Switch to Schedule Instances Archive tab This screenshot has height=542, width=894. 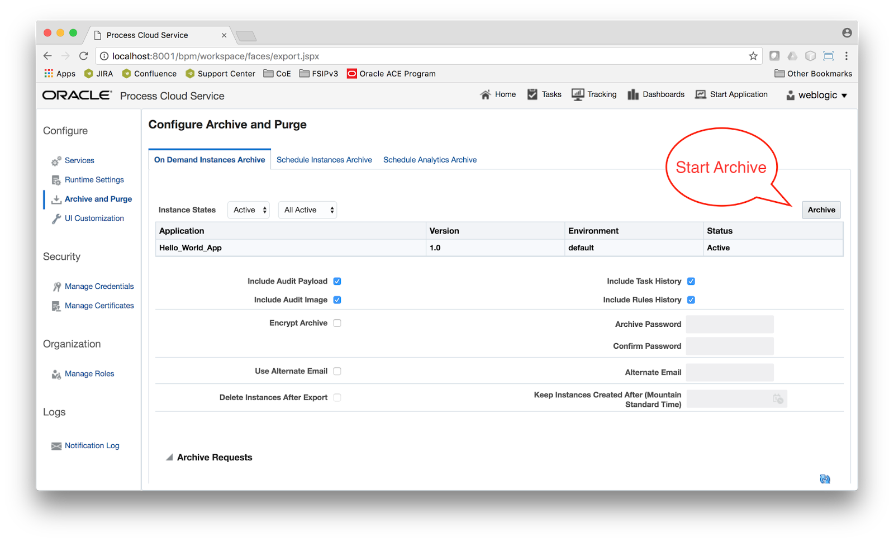(x=324, y=159)
